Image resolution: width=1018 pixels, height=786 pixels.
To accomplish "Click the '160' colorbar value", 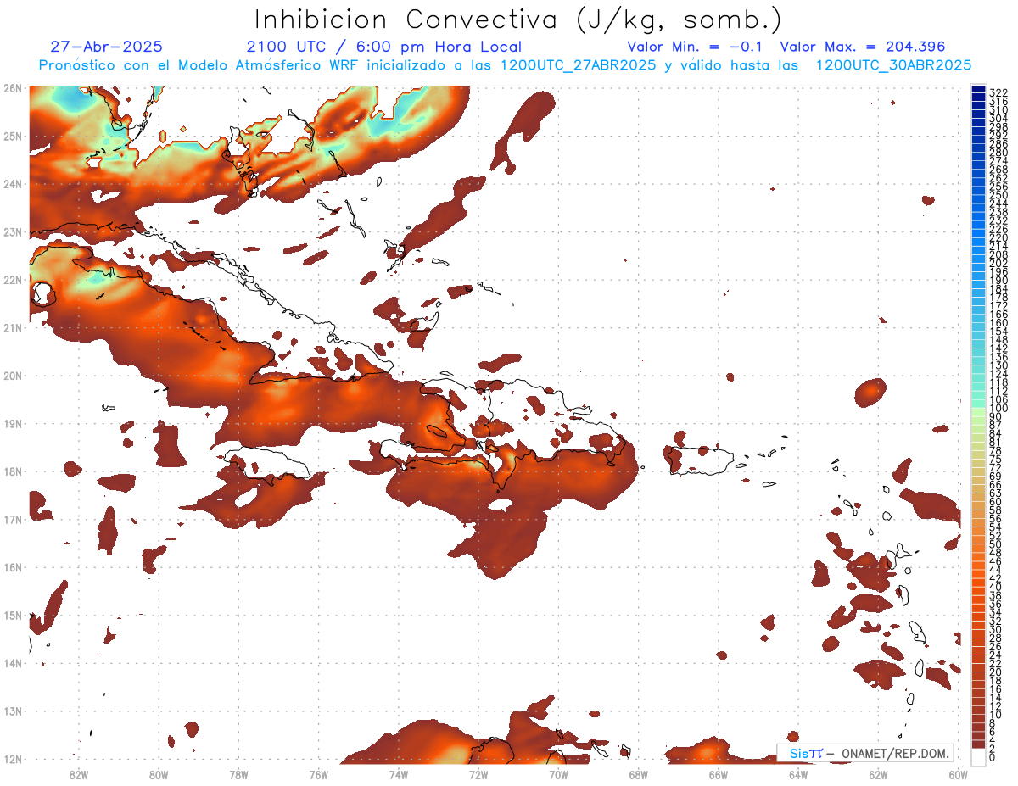I will tap(998, 323).
